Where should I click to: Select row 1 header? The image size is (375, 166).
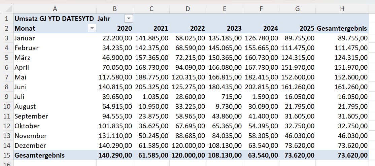[6, 19]
